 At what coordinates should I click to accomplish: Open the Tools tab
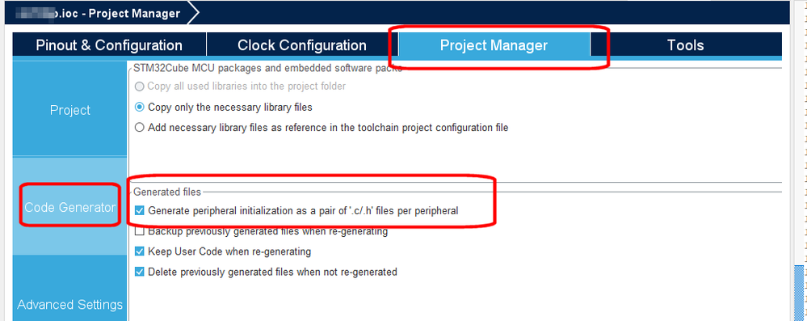686,44
